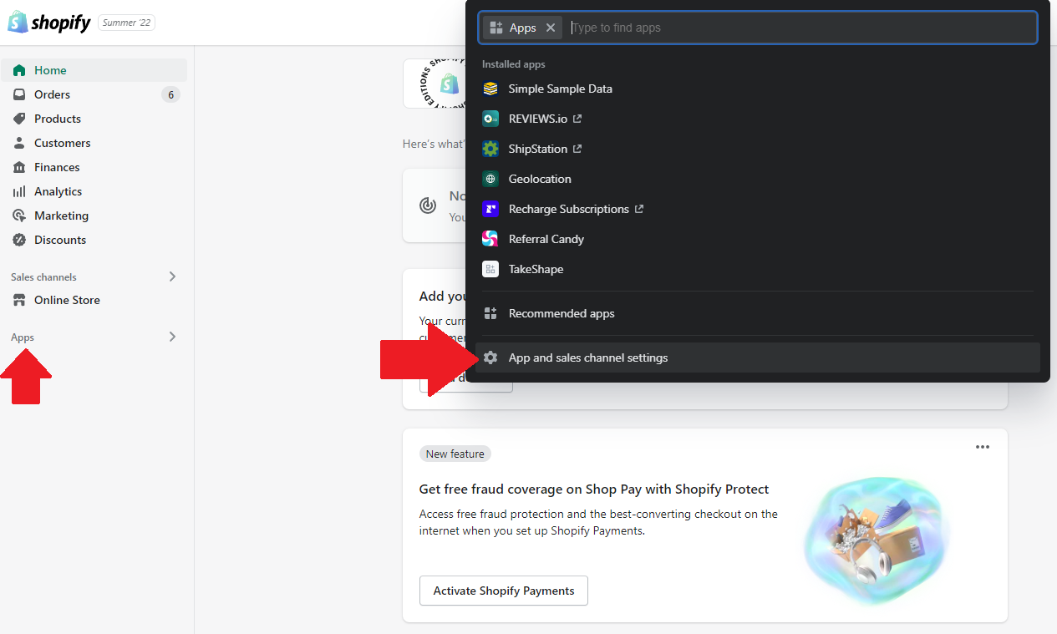
Task: Click the Shopify Protect card heading
Action: click(x=594, y=489)
